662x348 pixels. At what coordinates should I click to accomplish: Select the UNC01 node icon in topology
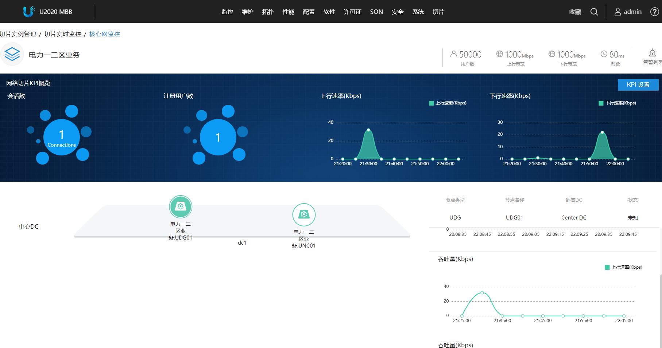tap(304, 214)
